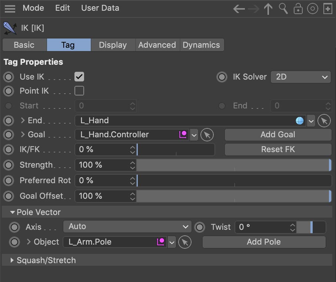Open the attribute search magnifier
Image resolution: width=336 pixels, height=282 pixels.
283,9
